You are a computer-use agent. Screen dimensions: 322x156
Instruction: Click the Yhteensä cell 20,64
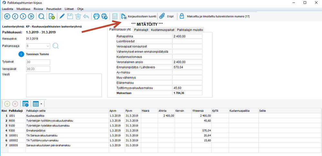click(201, 135)
